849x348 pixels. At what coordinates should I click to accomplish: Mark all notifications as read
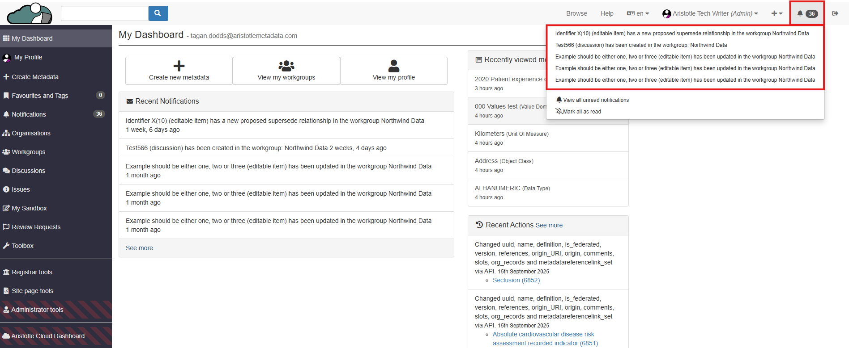pos(581,112)
